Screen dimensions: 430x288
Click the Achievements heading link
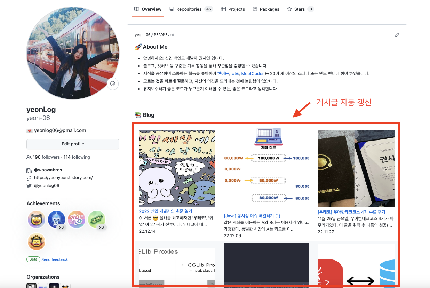(x=43, y=203)
